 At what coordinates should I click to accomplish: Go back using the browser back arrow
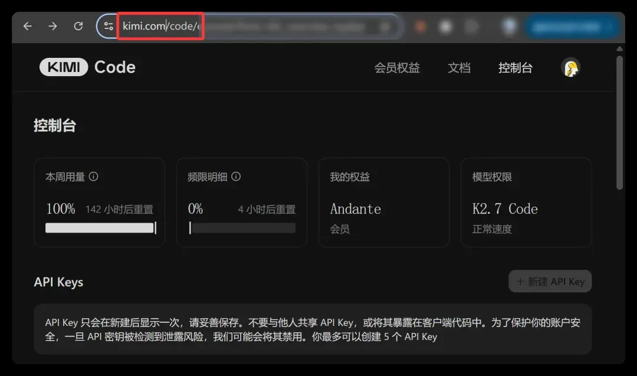point(28,27)
